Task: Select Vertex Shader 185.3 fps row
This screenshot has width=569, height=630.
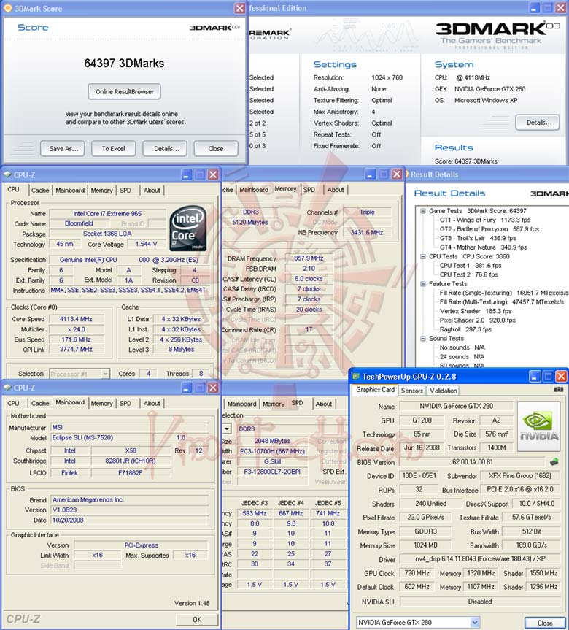Action: click(476, 311)
